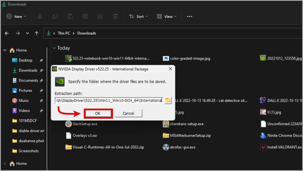This screenshot has height=171, width=303.
Task: Open Downloads in sidebar
Action: 28,70
